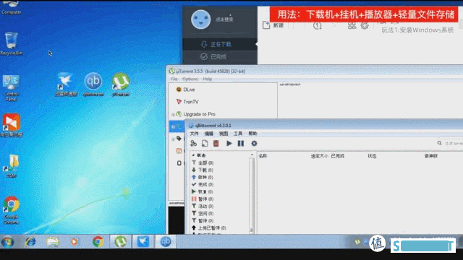Open the Options menu in µTorrent
Screen dimensions: 463x260
190,79
